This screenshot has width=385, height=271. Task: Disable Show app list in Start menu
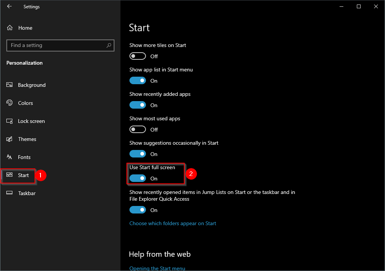click(x=138, y=80)
